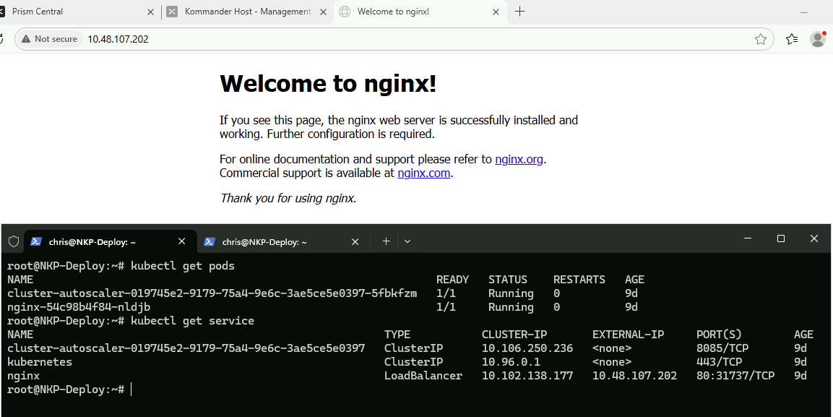The width and height of the screenshot is (833, 417).
Task: Click the kubernetes service row name
Action: click(40, 362)
